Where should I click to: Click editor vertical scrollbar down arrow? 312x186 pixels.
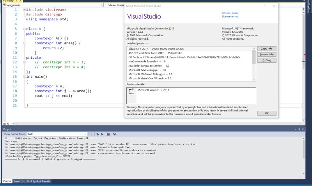(x=303, y=120)
